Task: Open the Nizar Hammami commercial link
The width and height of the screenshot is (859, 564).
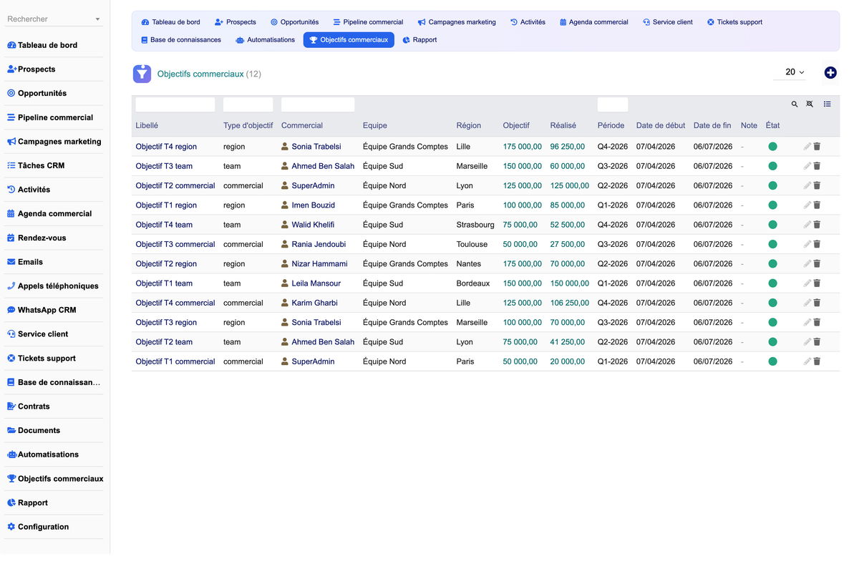Action: click(319, 264)
